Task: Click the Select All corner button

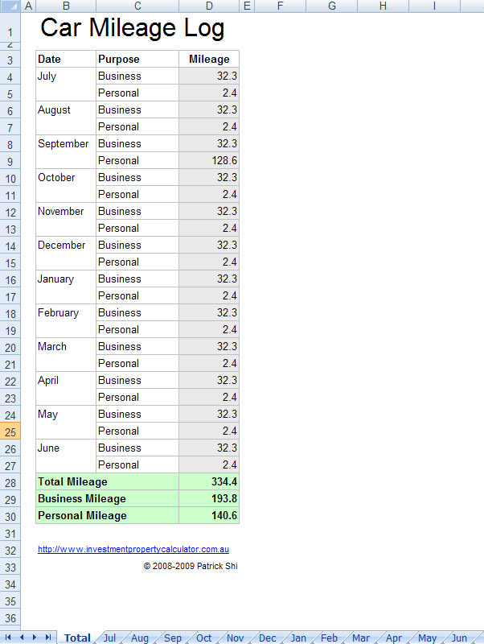Action: pos(10,6)
